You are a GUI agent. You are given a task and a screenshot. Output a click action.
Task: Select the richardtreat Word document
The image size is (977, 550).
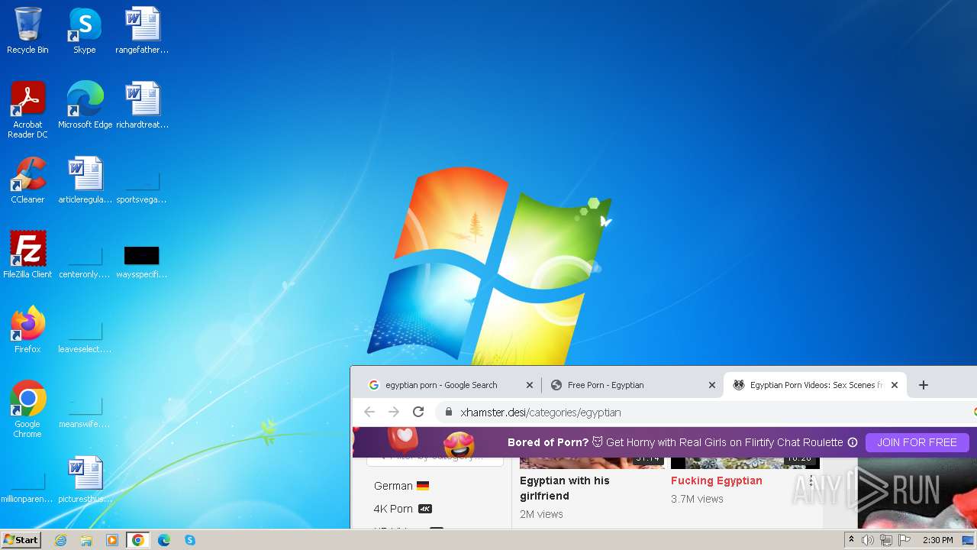tap(142, 105)
